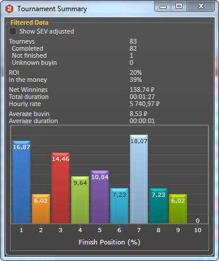Maximize the Tournament Summary window
The image size is (219, 261).
(x=179, y=6)
